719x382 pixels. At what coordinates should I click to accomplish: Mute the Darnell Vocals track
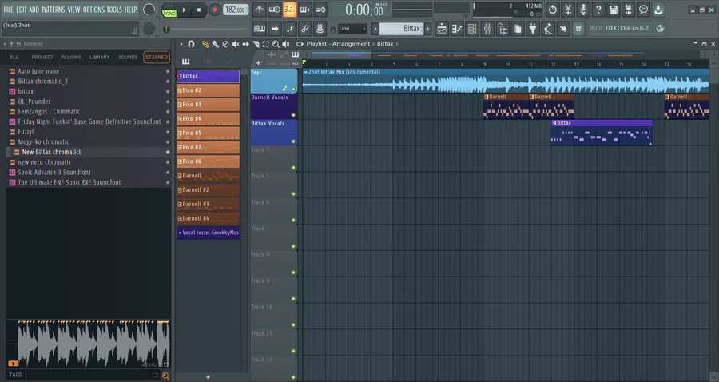click(293, 115)
